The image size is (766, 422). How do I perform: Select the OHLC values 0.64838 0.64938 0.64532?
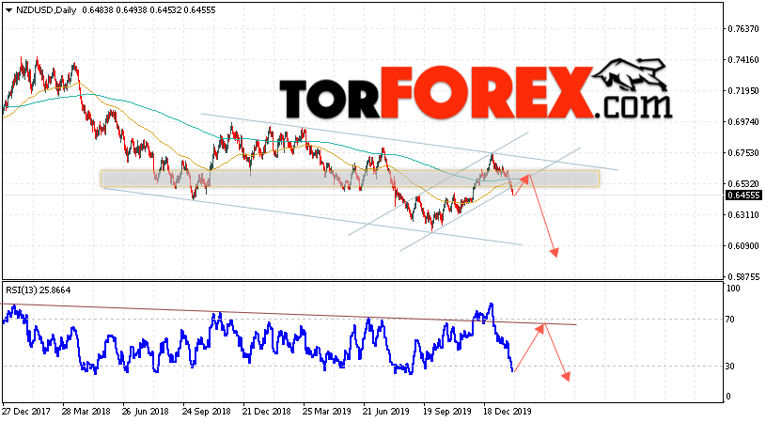tap(132, 9)
